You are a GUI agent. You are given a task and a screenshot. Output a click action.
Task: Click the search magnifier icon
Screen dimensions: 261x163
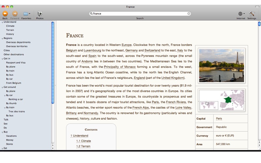(x=91, y=14)
